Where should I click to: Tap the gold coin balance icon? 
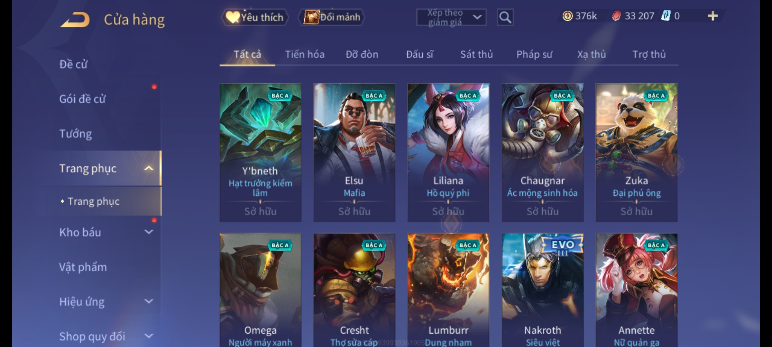point(567,16)
